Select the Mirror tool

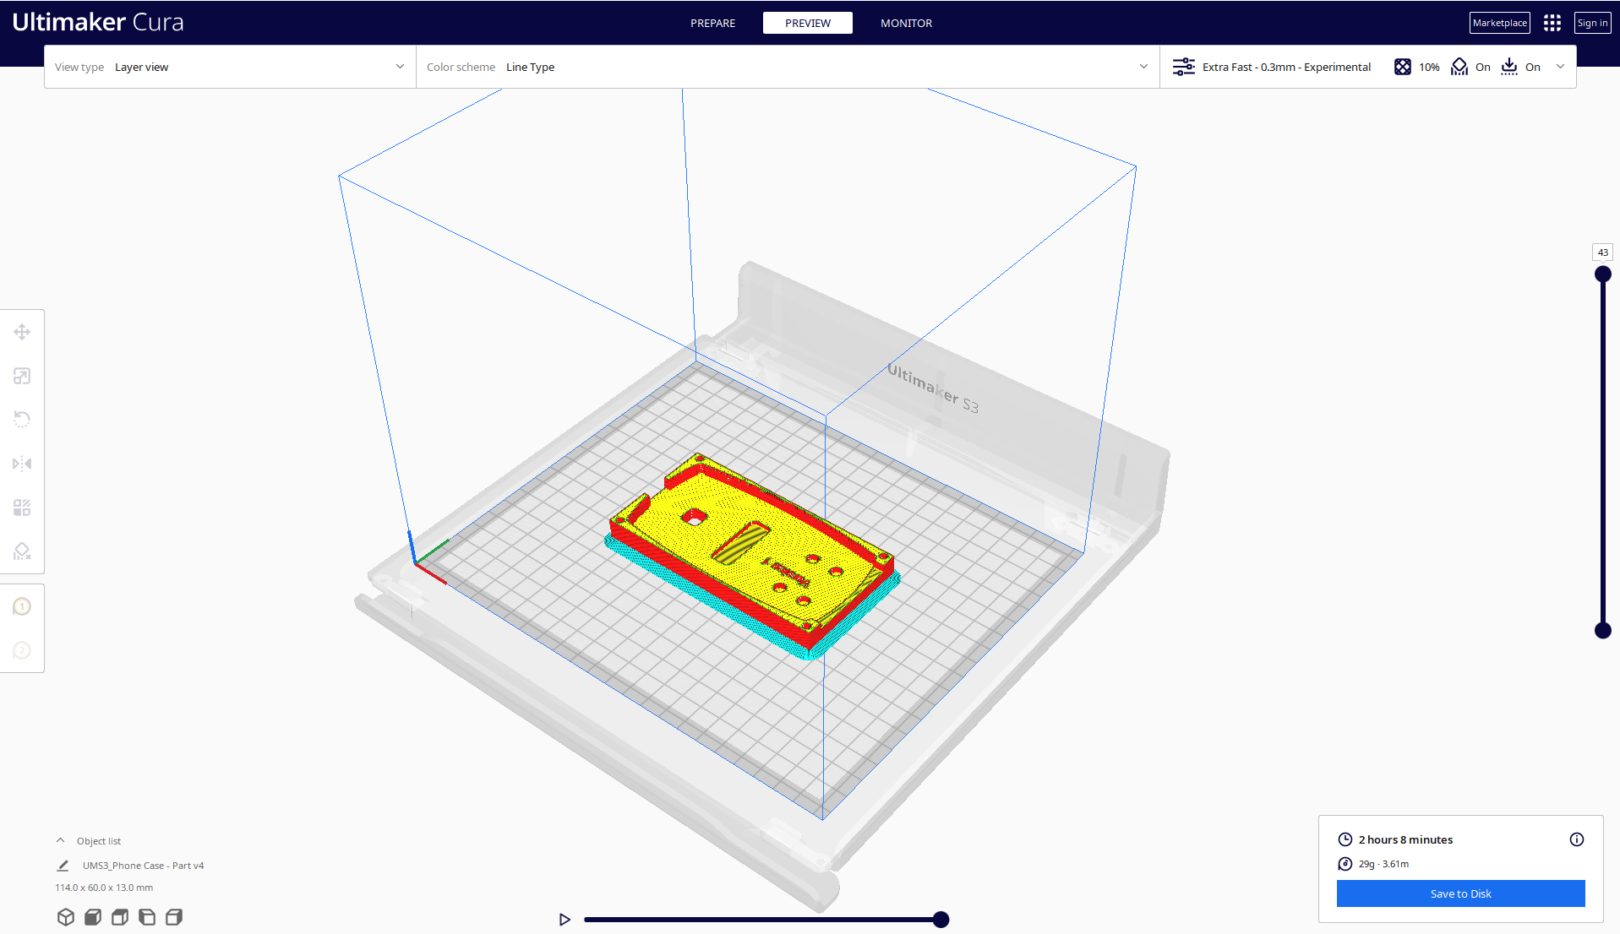point(22,464)
